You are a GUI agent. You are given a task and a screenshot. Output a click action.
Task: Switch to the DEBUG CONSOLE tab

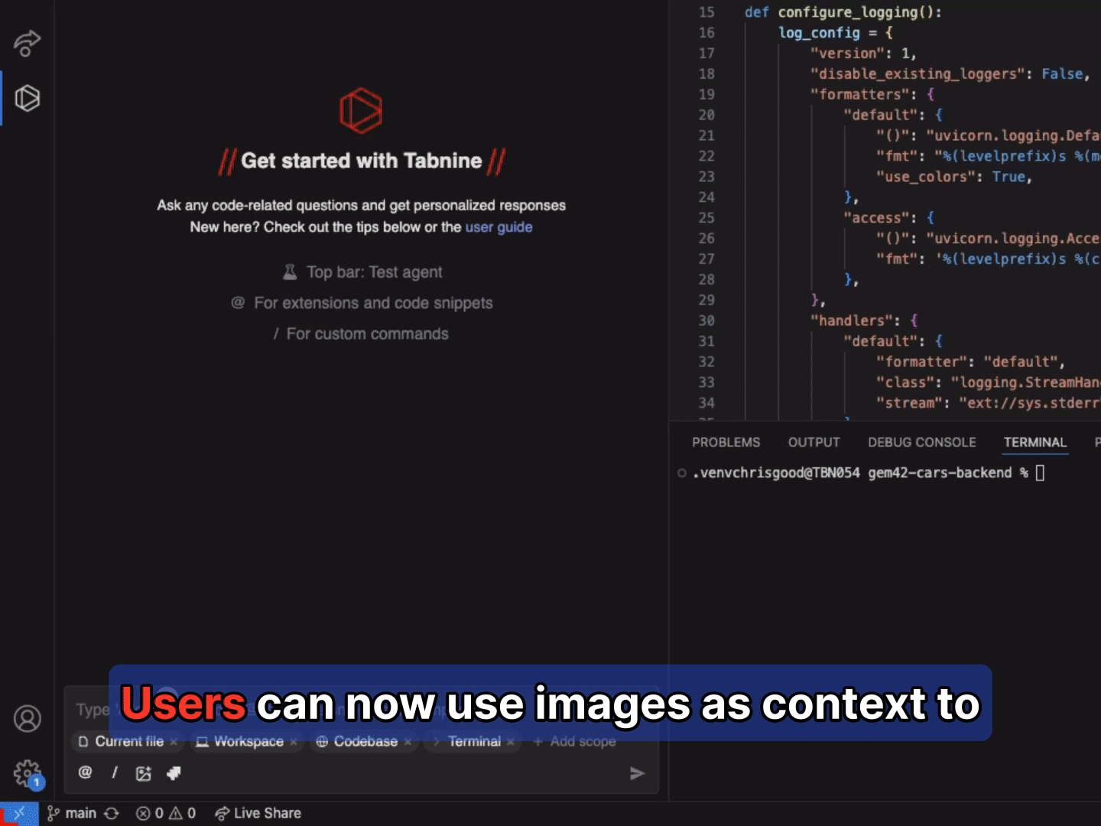point(921,442)
